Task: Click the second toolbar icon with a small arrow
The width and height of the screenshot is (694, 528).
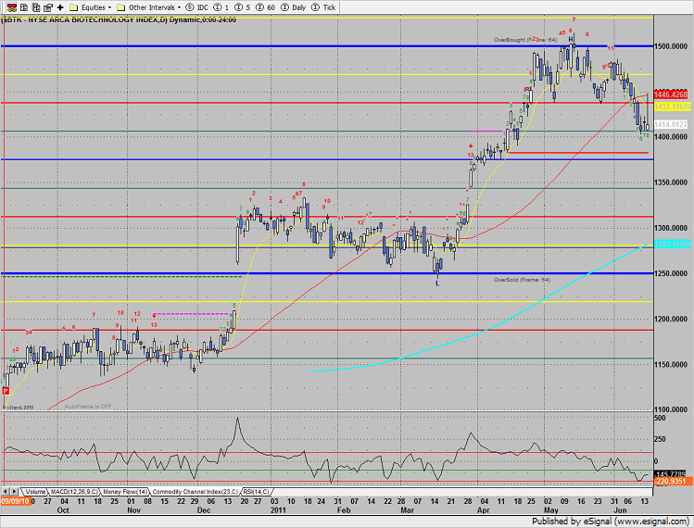Action: coord(24,7)
